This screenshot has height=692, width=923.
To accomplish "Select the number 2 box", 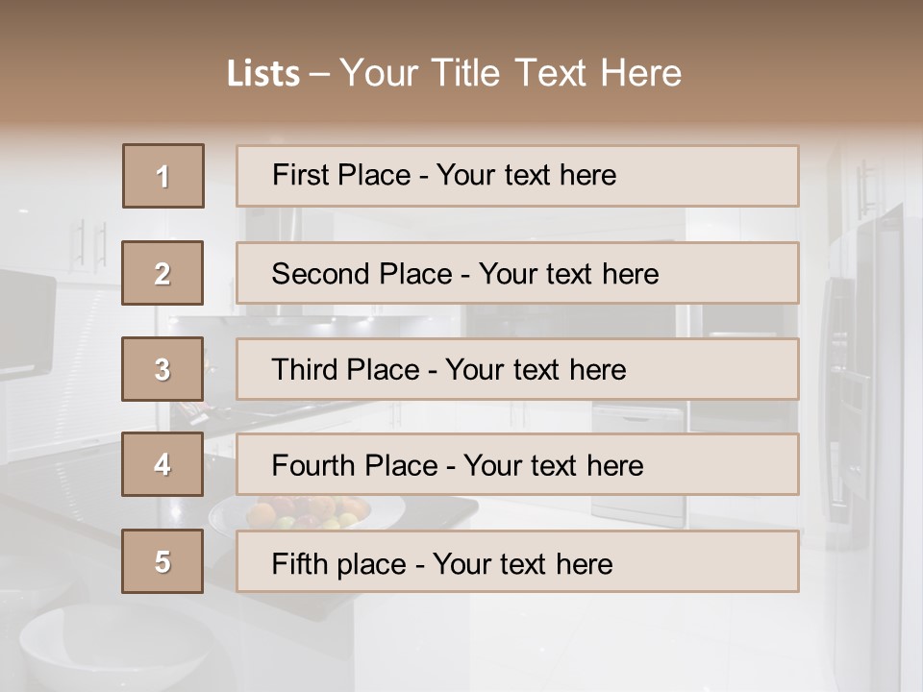I will 162,273.
